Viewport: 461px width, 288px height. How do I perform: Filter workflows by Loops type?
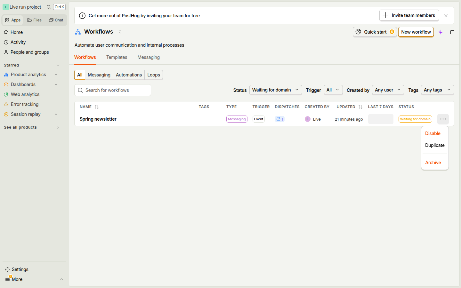point(154,75)
